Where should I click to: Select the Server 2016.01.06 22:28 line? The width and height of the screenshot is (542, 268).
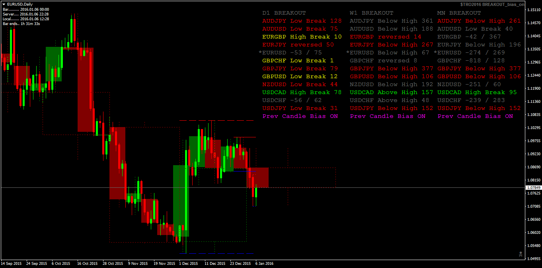pyautogui.click(x=26, y=14)
